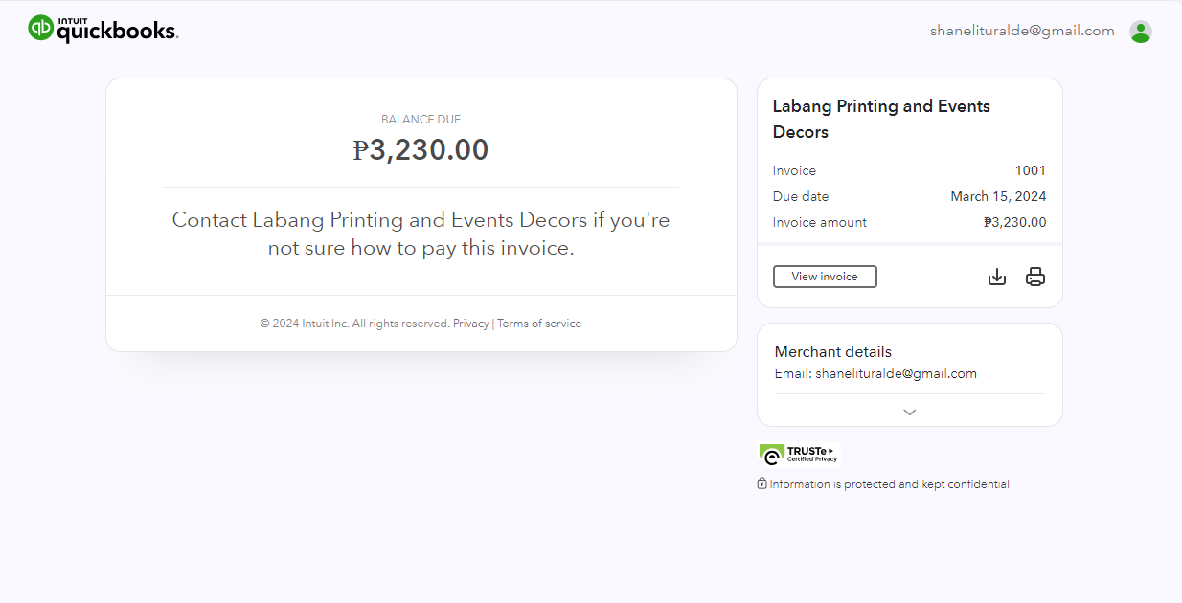Click the Labang Printing and Events Decors heading
This screenshot has height=603, width=1182.
tap(881, 119)
